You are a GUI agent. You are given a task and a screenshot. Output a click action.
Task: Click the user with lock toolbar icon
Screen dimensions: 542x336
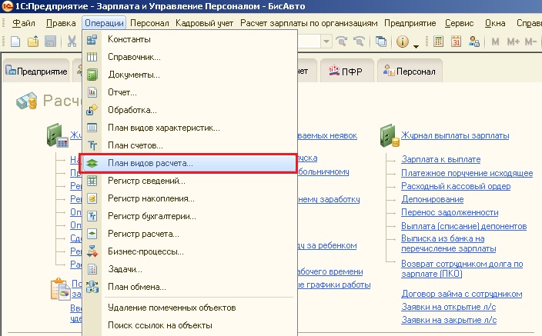coord(474,42)
